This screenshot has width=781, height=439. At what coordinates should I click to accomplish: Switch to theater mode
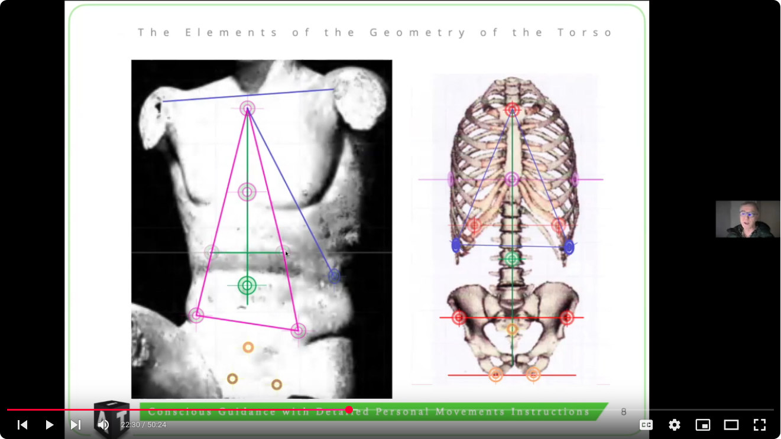[731, 424]
